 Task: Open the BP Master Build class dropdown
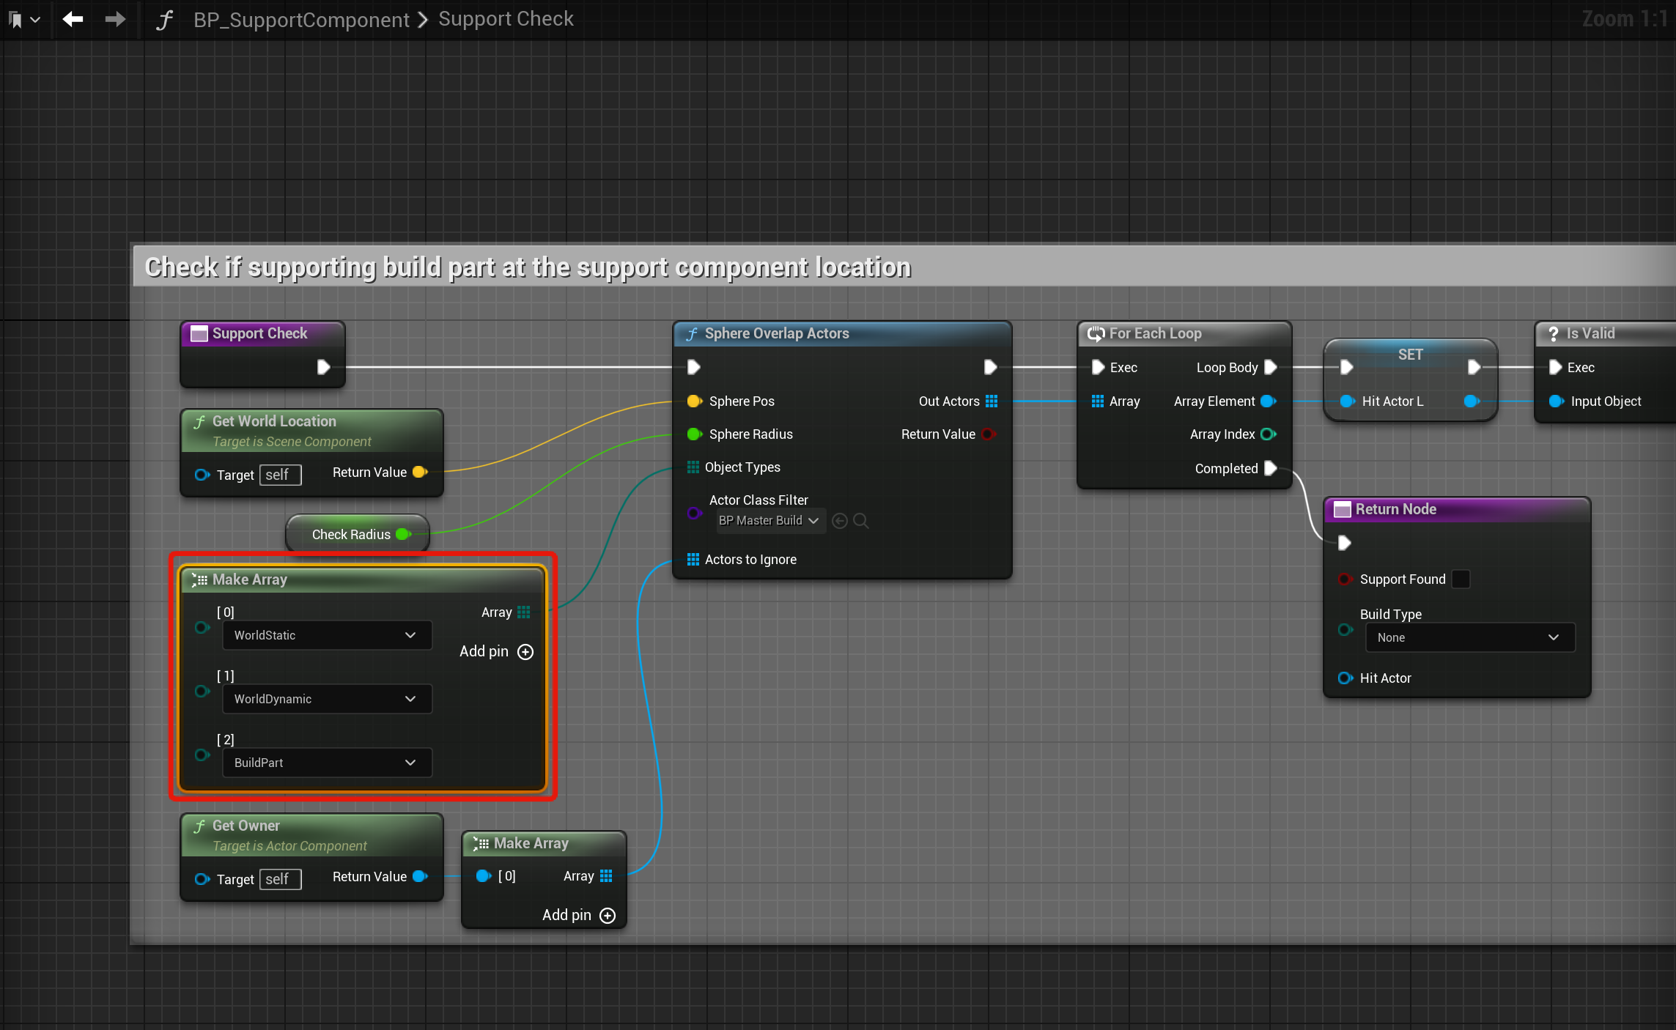click(x=769, y=521)
